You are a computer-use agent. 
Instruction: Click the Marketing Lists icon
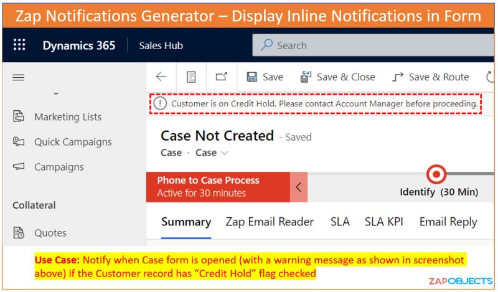(19, 116)
